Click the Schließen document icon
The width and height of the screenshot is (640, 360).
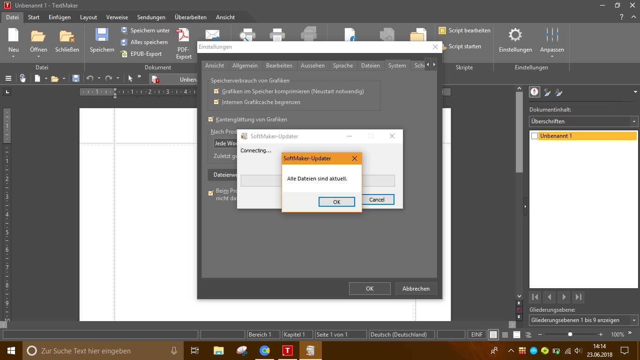click(67, 36)
